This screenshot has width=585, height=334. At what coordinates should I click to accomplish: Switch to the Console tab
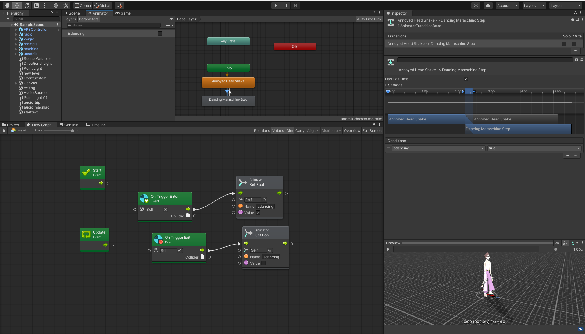point(69,125)
